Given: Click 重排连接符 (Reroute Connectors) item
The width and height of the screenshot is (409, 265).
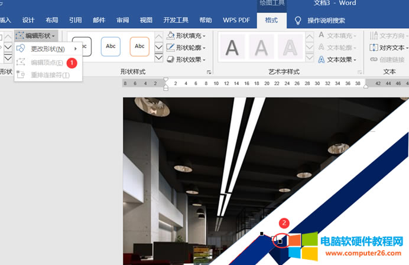Looking at the screenshot, I should coord(50,75).
